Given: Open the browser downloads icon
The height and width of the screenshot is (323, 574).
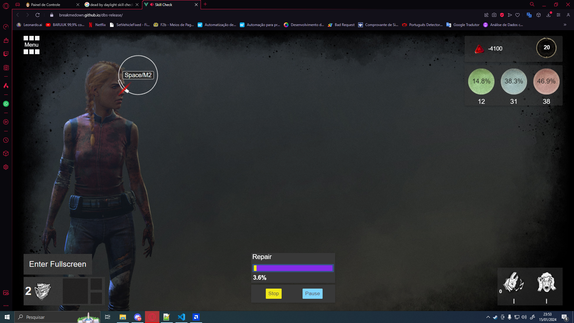Looking at the screenshot, I should 548,15.
